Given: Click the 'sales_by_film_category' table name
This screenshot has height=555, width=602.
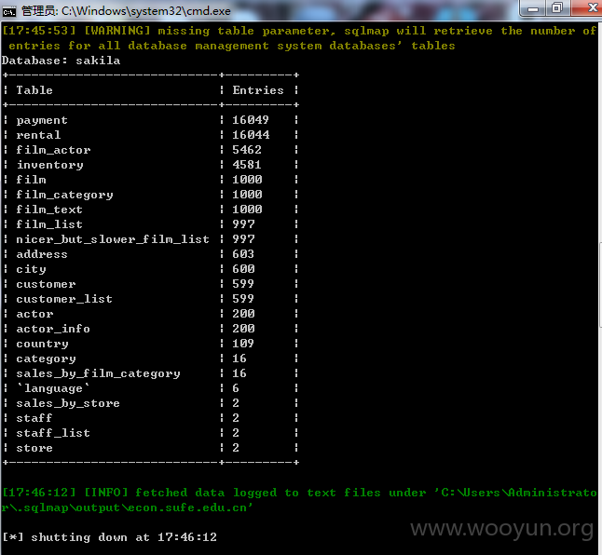Looking at the screenshot, I should 98,374.
